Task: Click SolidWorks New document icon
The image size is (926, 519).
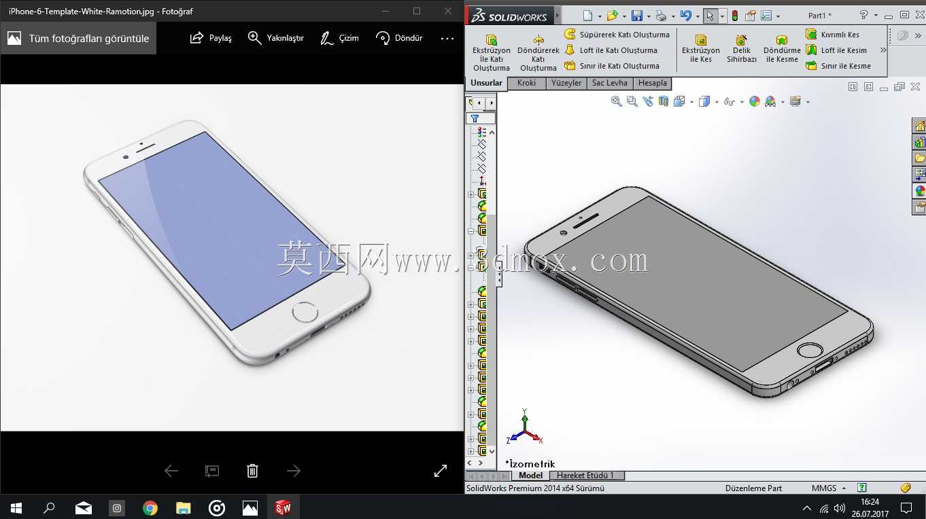Action: [x=588, y=16]
